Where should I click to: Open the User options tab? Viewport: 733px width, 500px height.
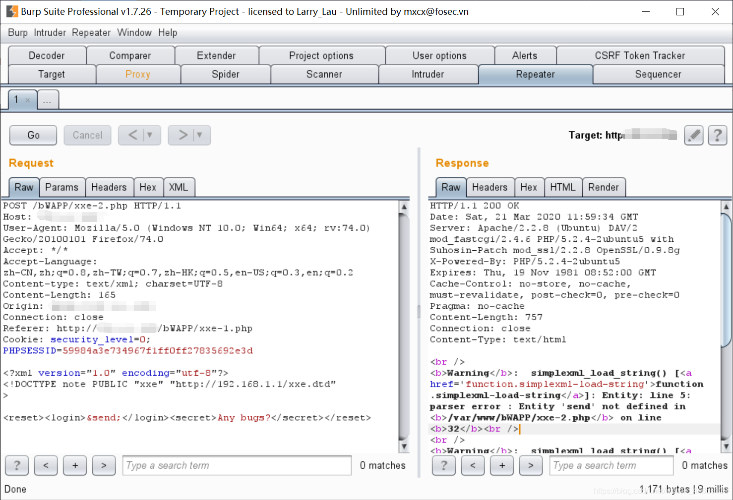click(439, 56)
